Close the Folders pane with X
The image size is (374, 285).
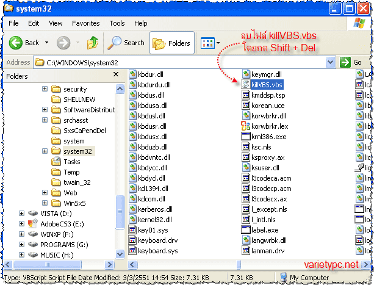(121, 76)
